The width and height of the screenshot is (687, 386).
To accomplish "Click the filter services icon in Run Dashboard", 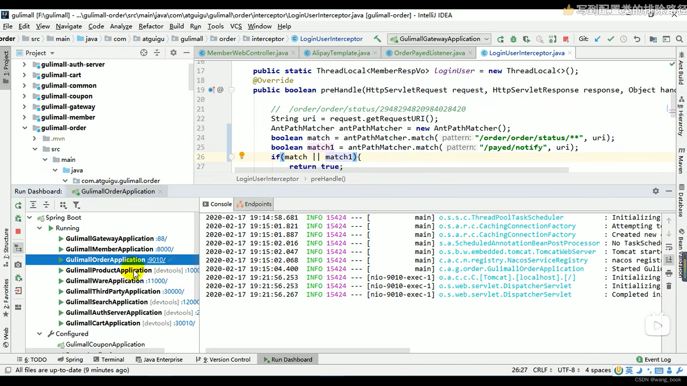I will pyautogui.click(x=77, y=204).
